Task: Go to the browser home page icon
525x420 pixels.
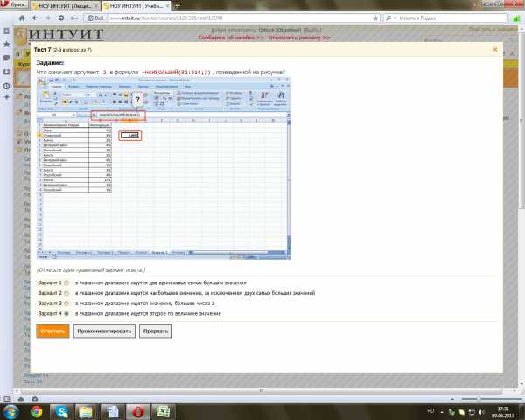Action: point(22,18)
